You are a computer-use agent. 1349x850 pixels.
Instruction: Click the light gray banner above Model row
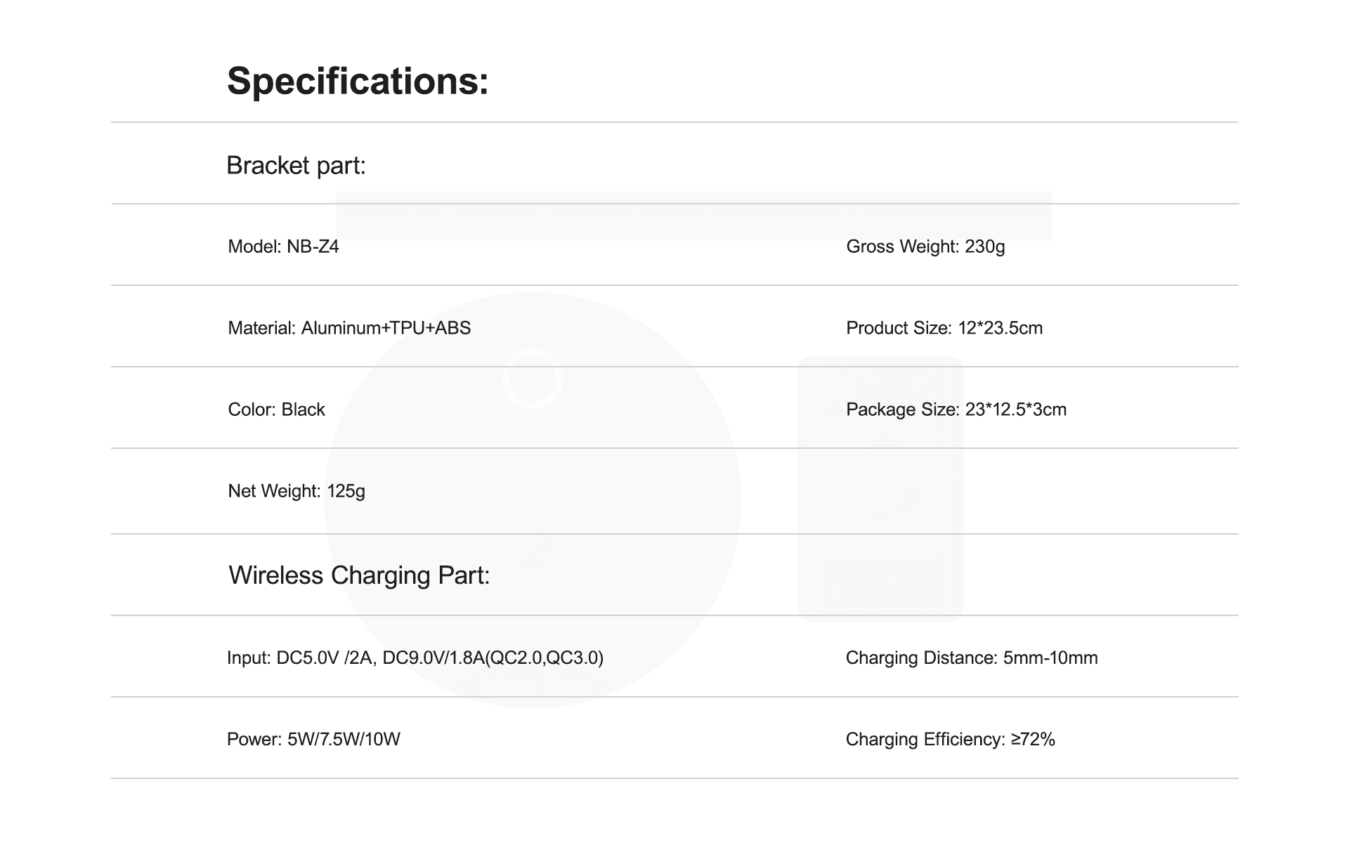click(694, 216)
